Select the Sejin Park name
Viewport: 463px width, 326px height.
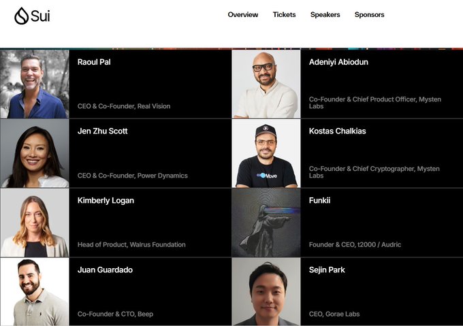(x=327, y=270)
